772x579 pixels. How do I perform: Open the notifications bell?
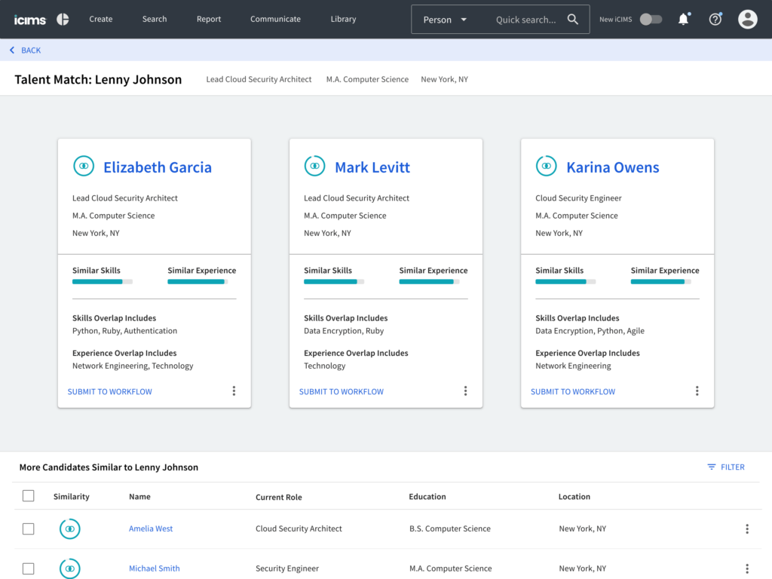point(683,20)
